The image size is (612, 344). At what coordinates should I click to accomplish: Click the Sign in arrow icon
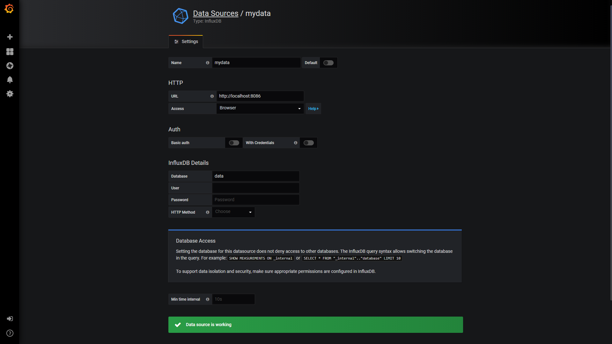pos(10,319)
